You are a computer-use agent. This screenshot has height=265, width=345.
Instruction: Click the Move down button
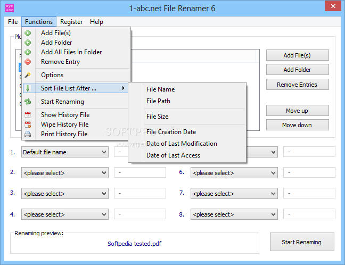298,125
